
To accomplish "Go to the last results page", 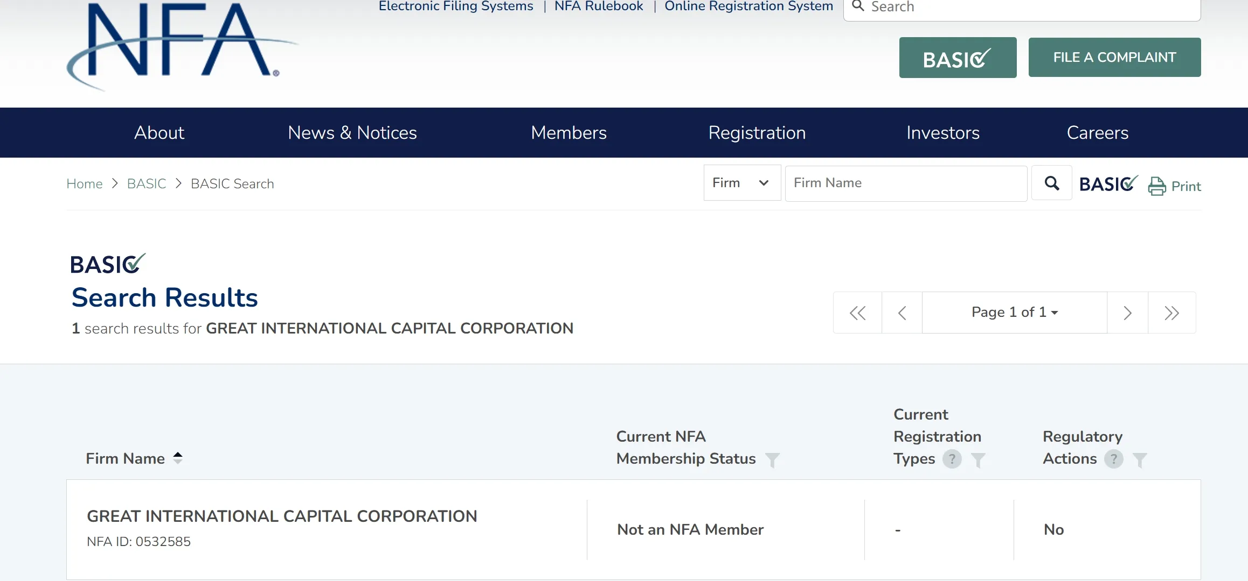I will [1172, 313].
